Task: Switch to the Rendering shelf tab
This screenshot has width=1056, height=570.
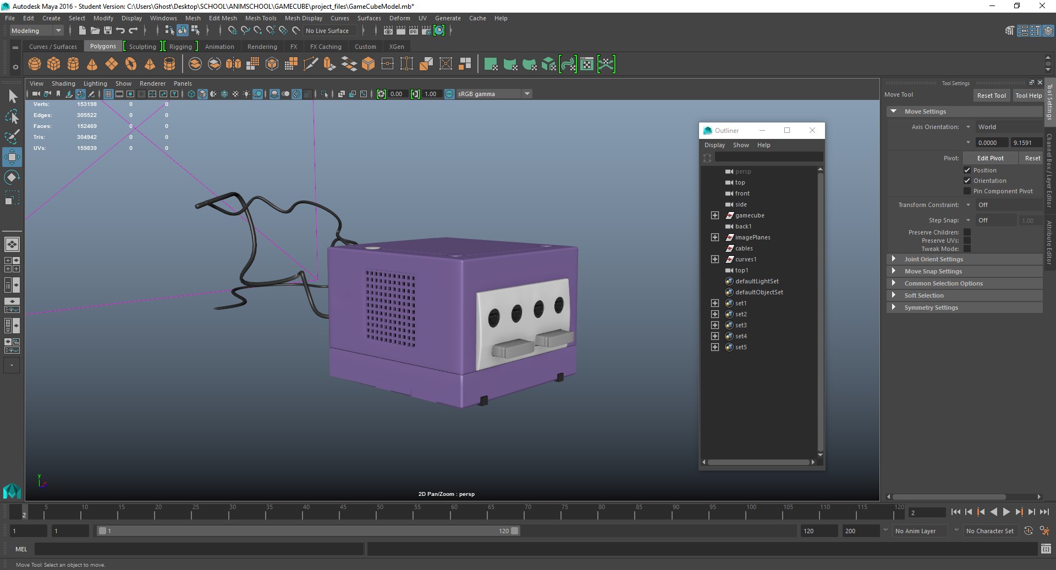Action: 262,47
